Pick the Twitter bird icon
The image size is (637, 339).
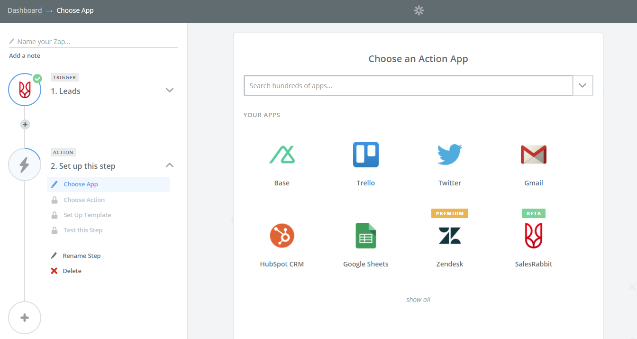(450, 155)
